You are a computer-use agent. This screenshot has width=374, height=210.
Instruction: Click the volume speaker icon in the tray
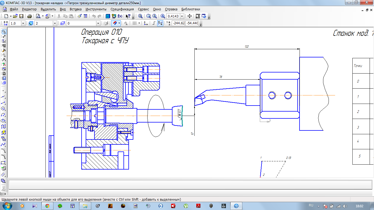click(345, 206)
